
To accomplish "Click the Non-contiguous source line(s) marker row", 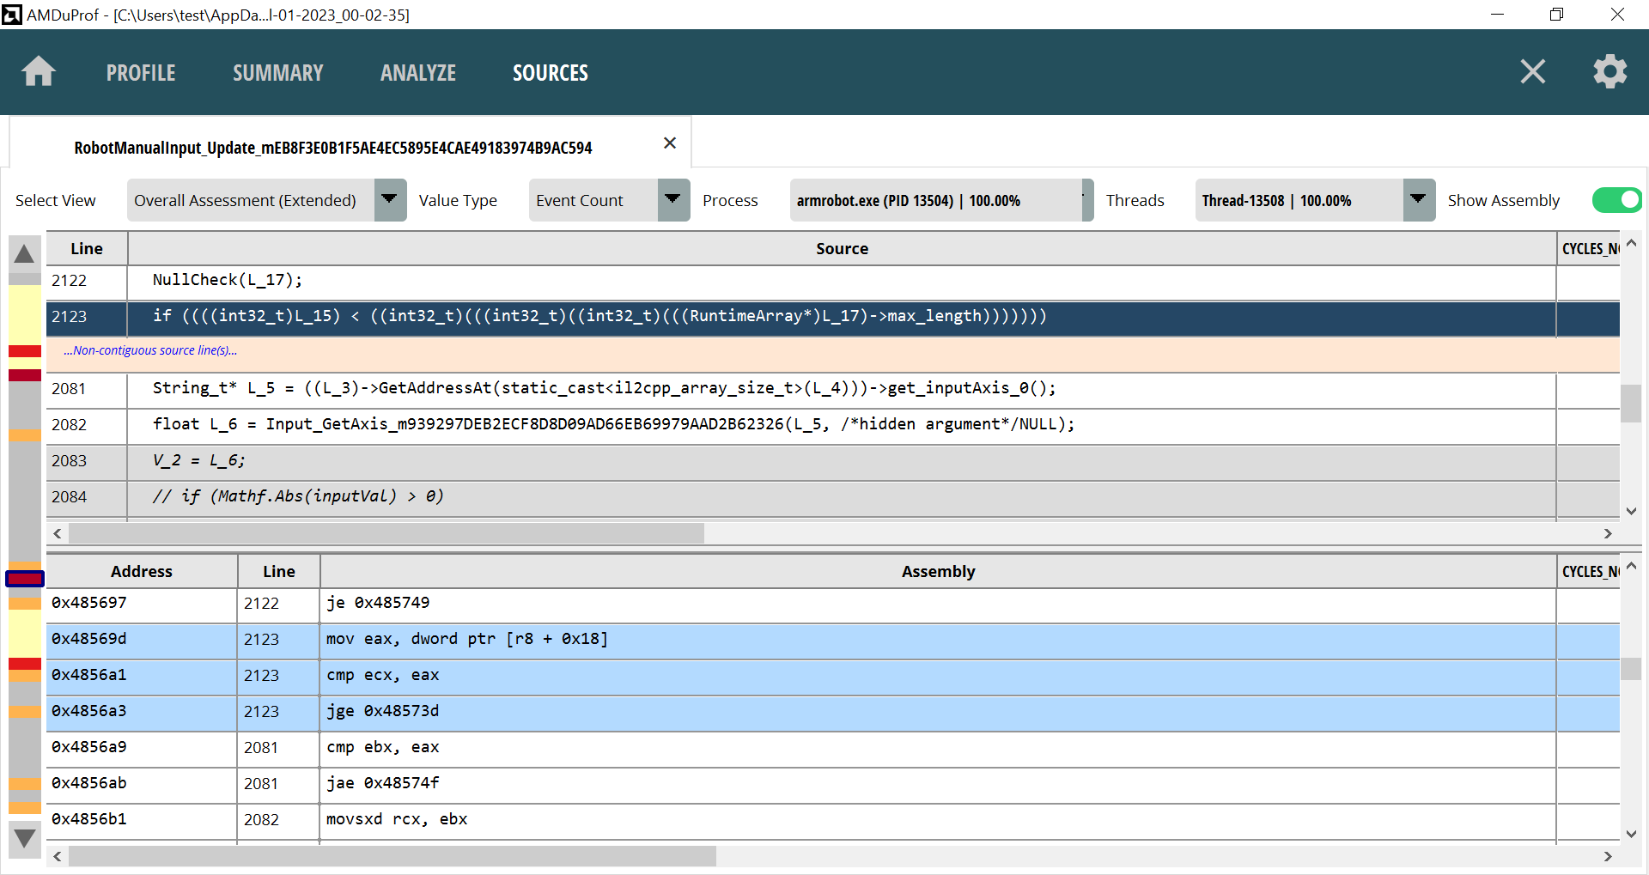I will point(833,353).
